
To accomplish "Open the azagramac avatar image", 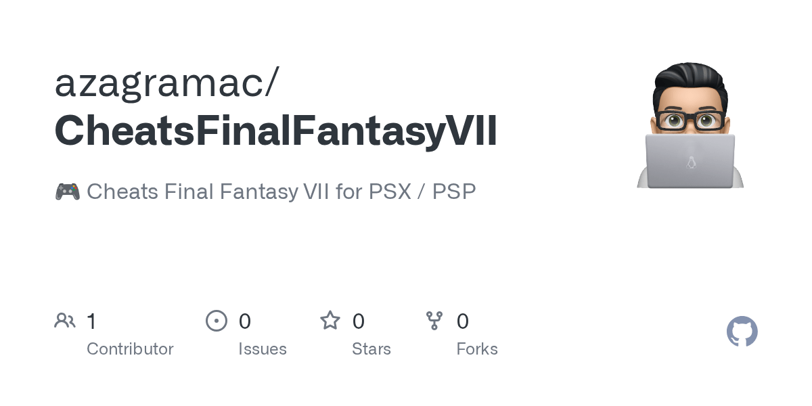I will tap(690, 125).
